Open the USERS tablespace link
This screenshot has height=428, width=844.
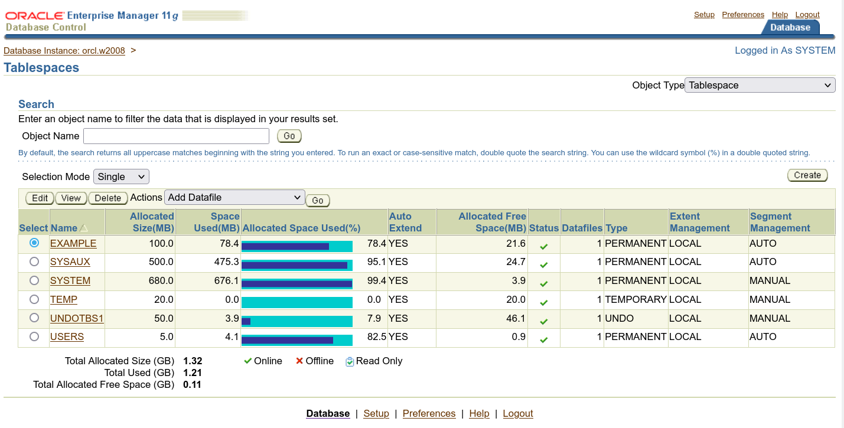[x=67, y=336]
